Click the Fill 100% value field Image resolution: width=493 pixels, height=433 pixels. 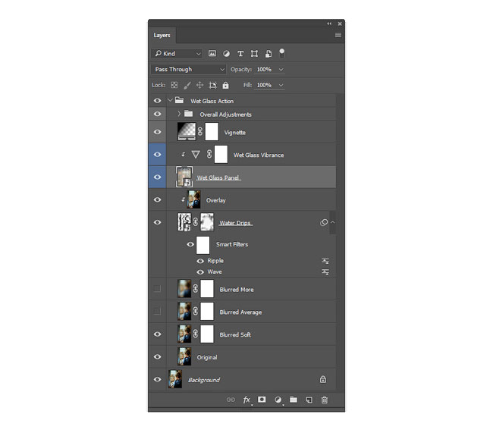264,85
